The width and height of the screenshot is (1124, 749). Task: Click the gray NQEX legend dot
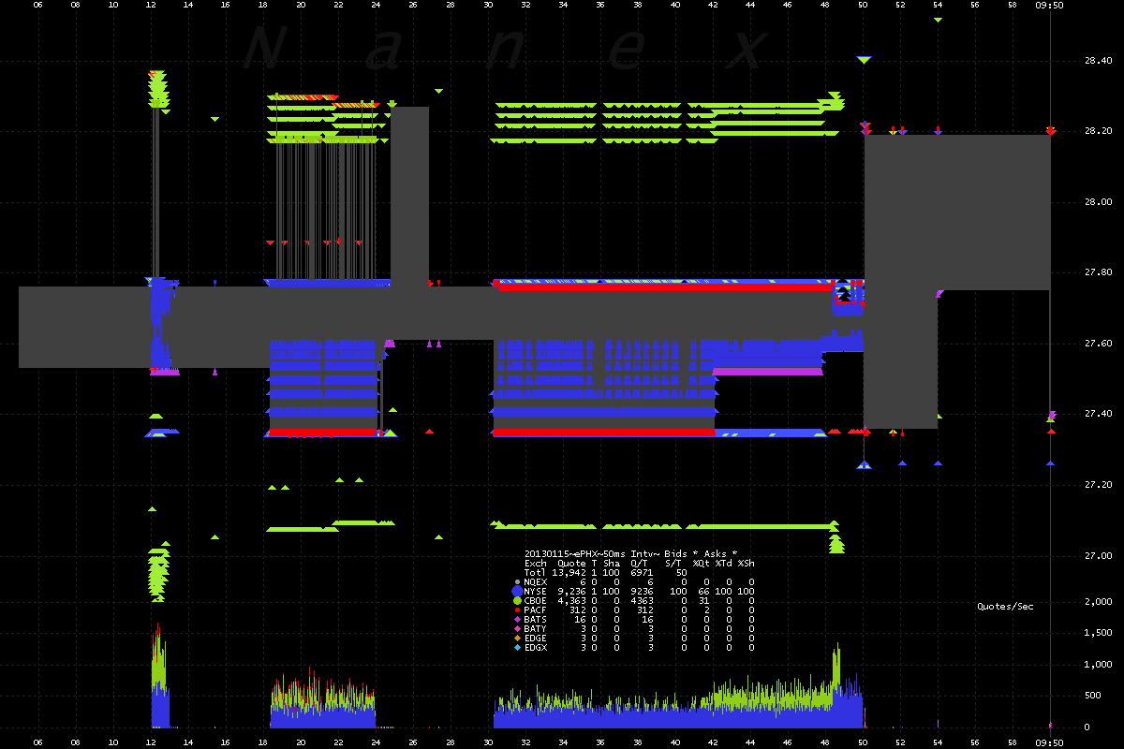(517, 582)
